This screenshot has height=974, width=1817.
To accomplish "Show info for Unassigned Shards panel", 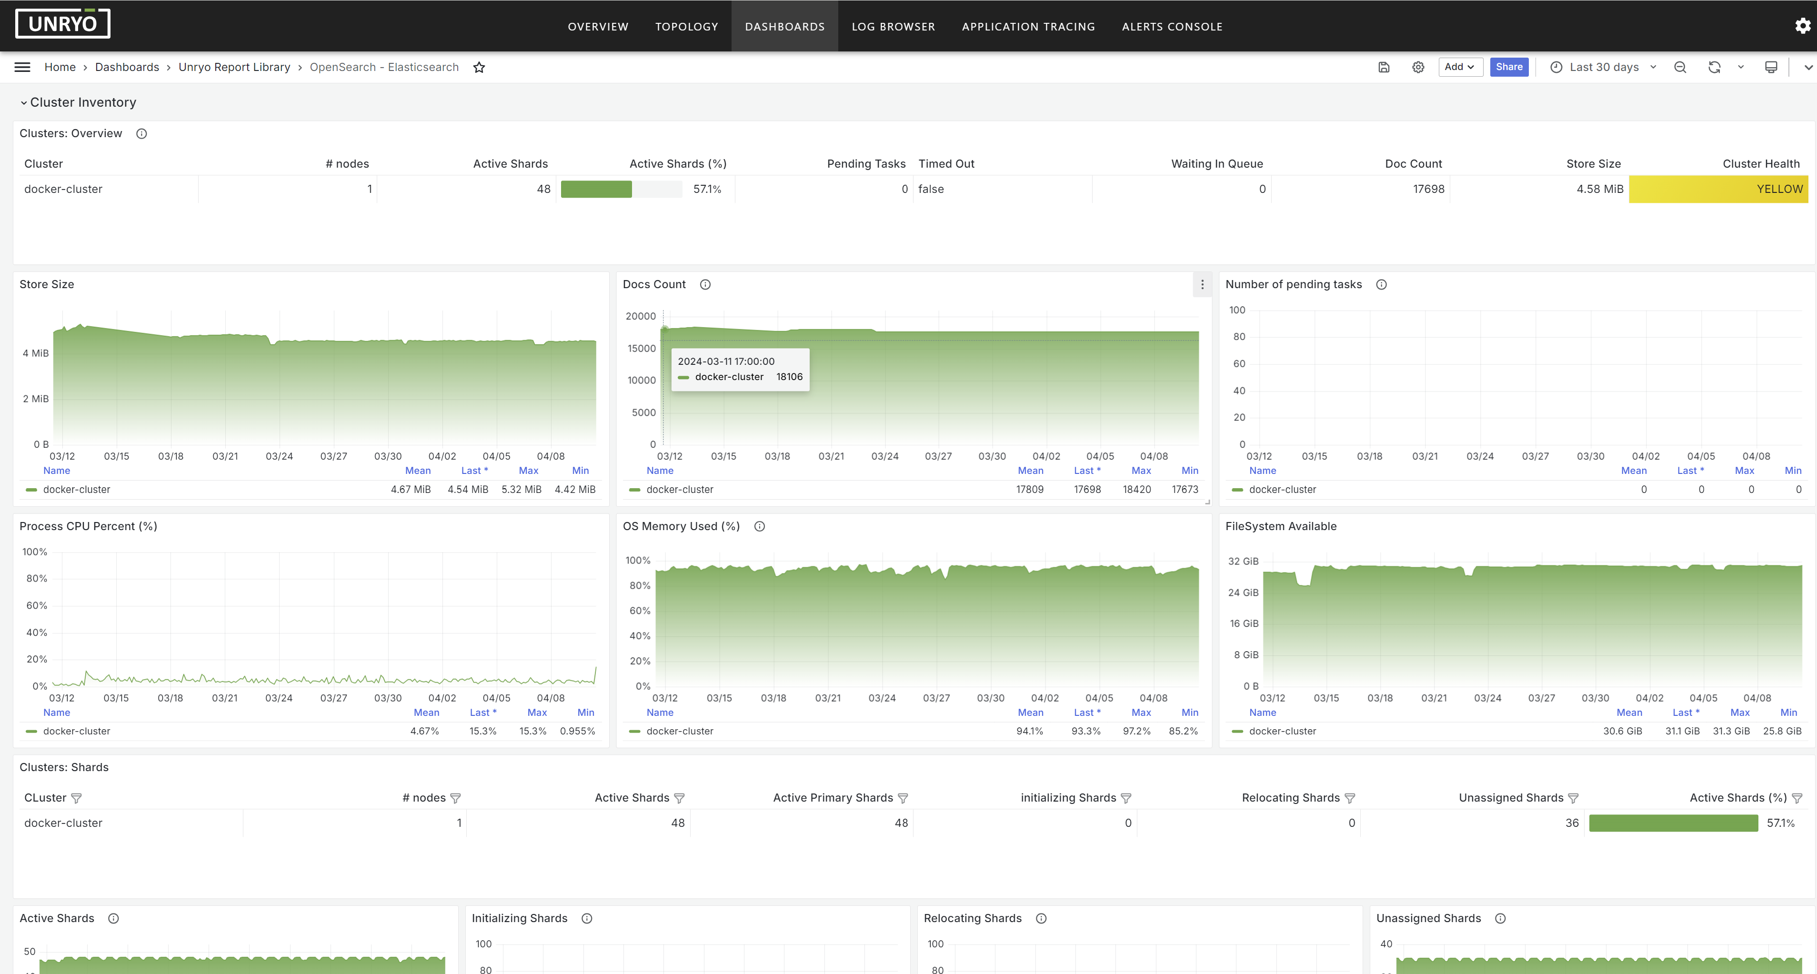I will (x=1500, y=918).
